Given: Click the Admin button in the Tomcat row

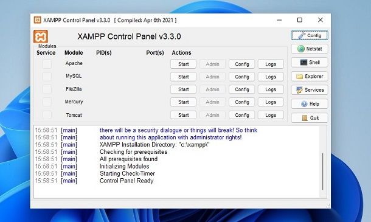Looking at the screenshot, I should (x=212, y=115).
